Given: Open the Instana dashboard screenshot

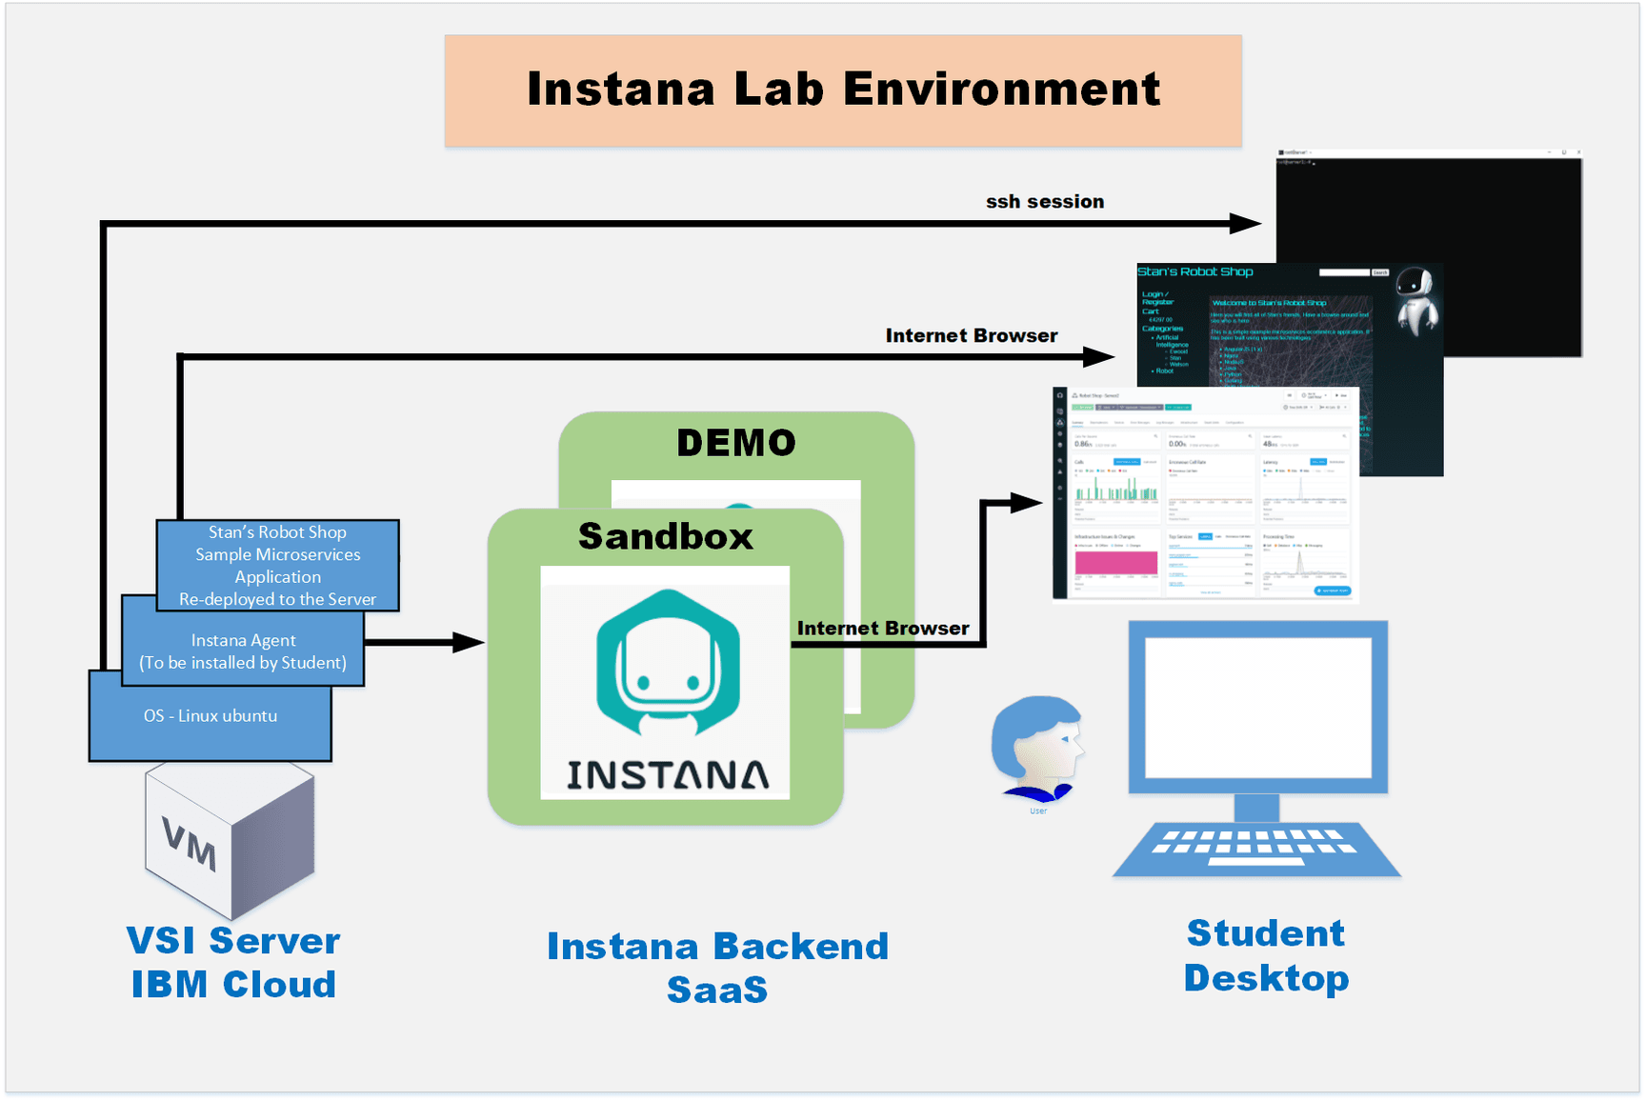Looking at the screenshot, I should [1205, 495].
